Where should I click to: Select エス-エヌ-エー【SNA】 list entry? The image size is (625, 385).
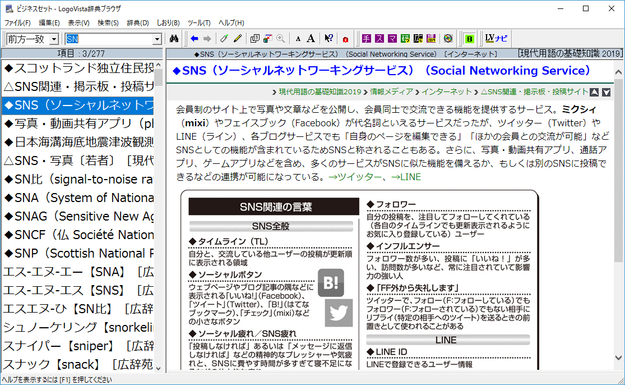pyautogui.click(x=78, y=272)
